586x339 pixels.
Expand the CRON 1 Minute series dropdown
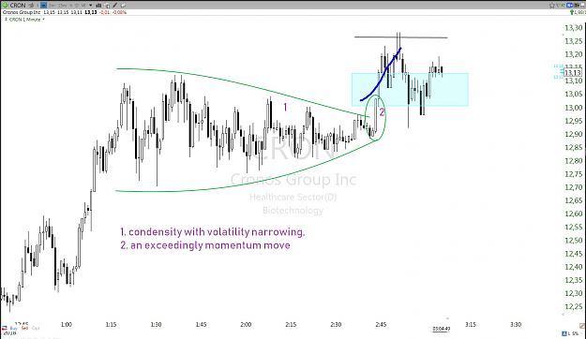tap(43, 20)
